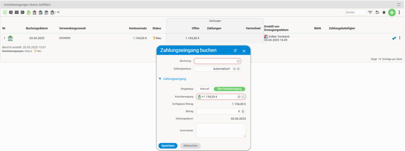Click the Betrag input field
This screenshot has height=151, width=405.
click(221, 111)
